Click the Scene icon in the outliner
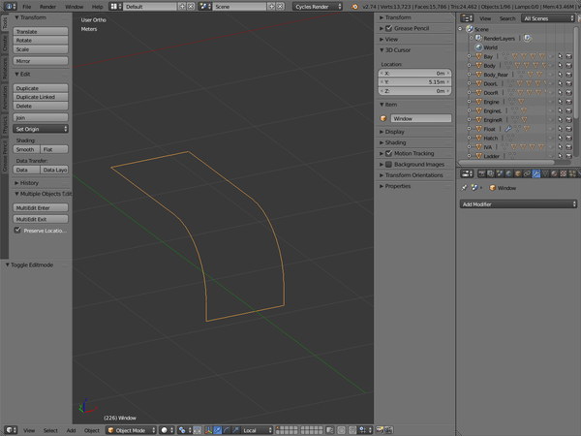Viewport: 581px width, 436px height. pyautogui.click(x=470, y=29)
